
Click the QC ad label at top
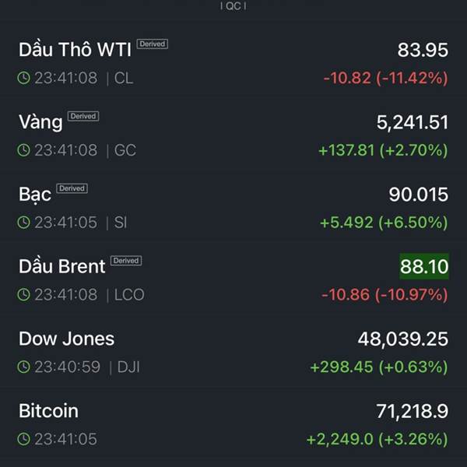[233, 5]
